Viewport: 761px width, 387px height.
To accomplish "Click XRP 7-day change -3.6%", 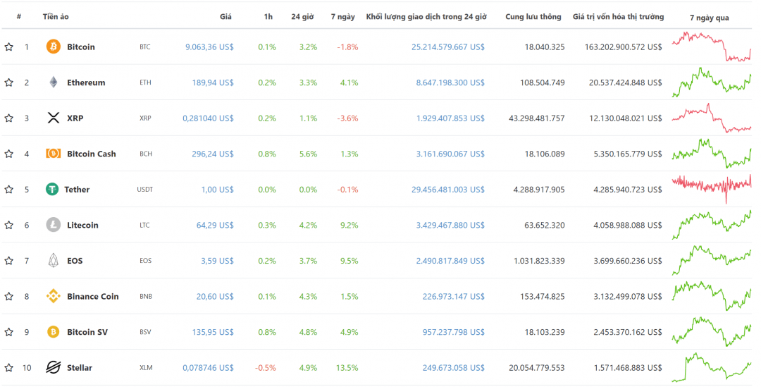I will tap(347, 118).
